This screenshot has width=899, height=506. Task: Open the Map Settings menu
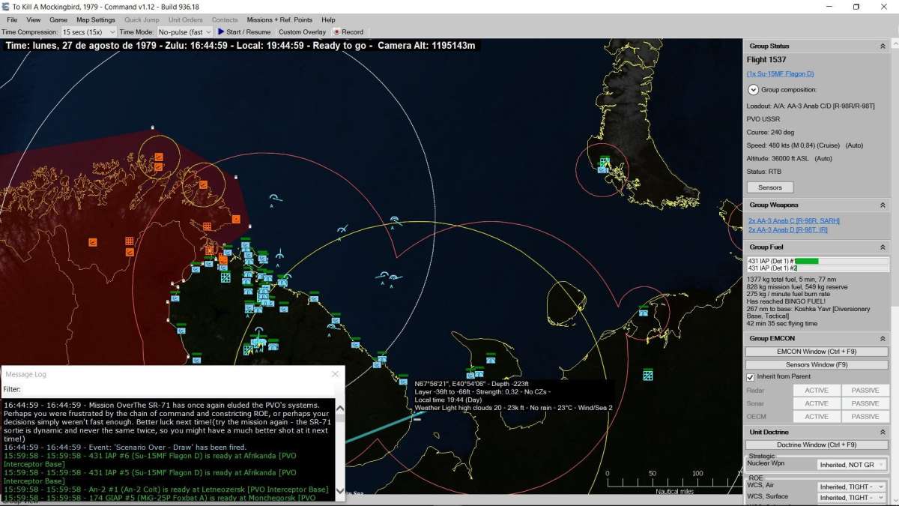pos(96,19)
